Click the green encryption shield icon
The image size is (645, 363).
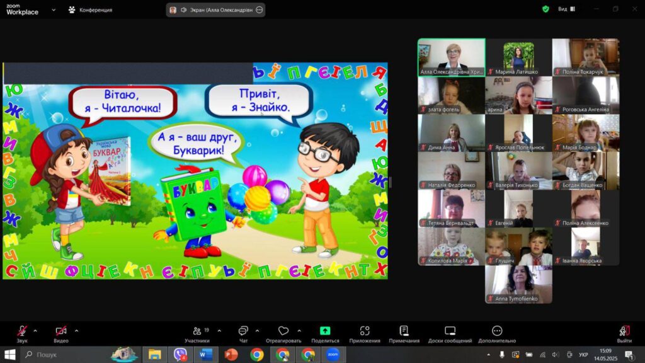pos(545,9)
